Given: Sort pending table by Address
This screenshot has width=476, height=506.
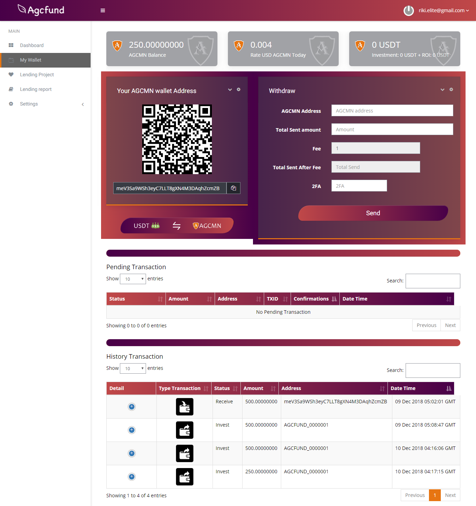Looking at the screenshot, I should click(239, 299).
